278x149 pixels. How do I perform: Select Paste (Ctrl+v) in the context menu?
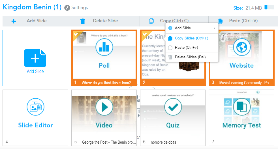pyautogui.click(x=186, y=48)
